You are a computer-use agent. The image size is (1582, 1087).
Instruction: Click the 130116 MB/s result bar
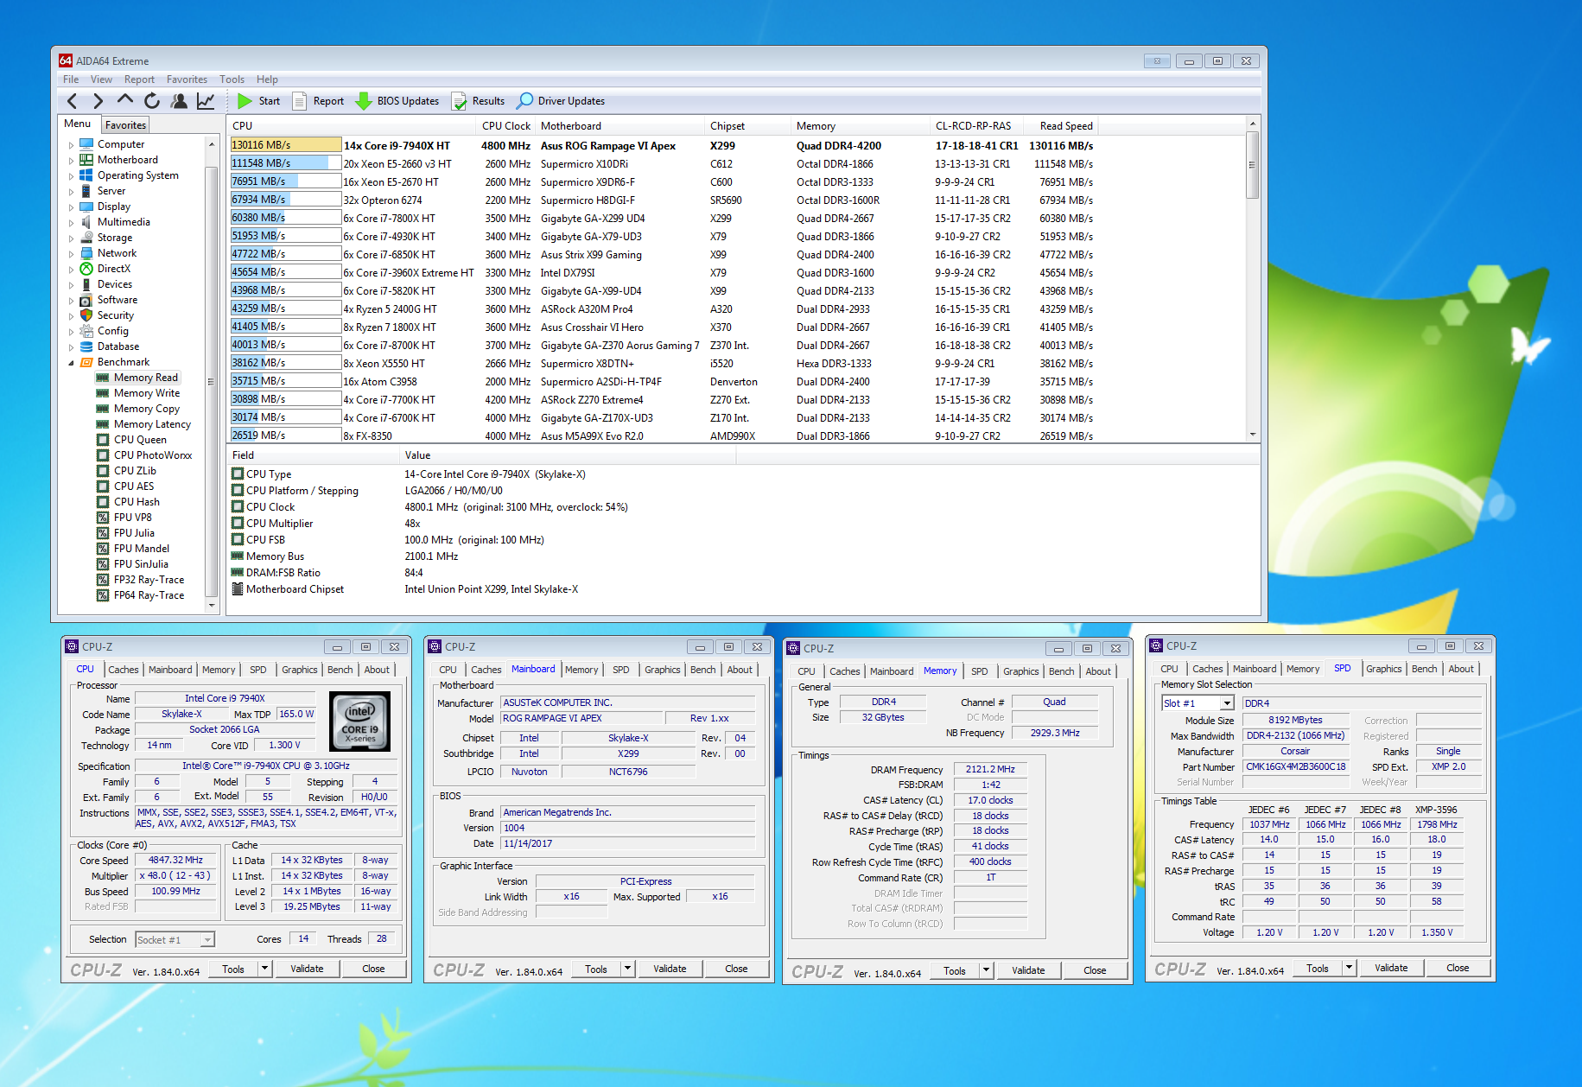tap(286, 145)
